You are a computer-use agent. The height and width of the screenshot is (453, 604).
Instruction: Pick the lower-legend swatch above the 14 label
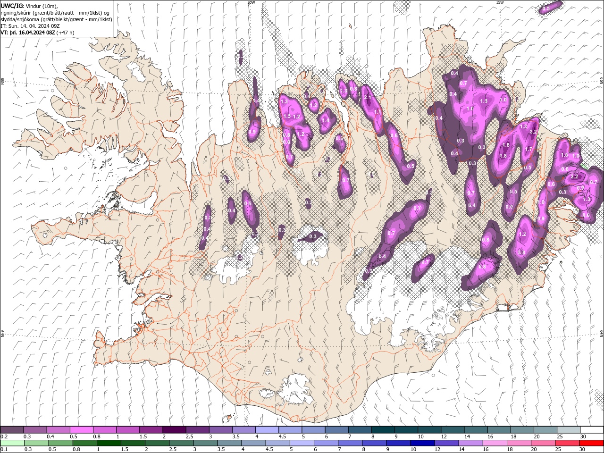point(470,443)
